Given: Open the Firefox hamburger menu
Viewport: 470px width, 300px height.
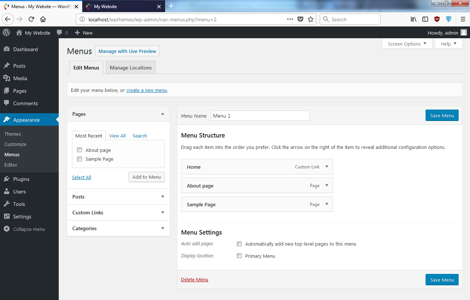Looking at the screenshot, I should [463, 19].
